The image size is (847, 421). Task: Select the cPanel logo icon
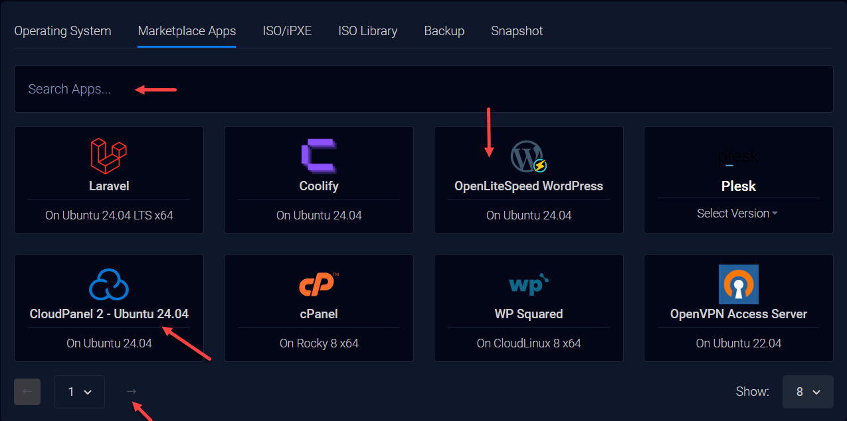(318, 284)
